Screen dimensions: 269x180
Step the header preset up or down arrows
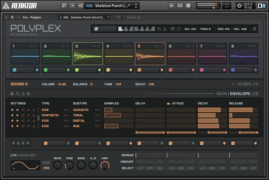coord(136,6)
